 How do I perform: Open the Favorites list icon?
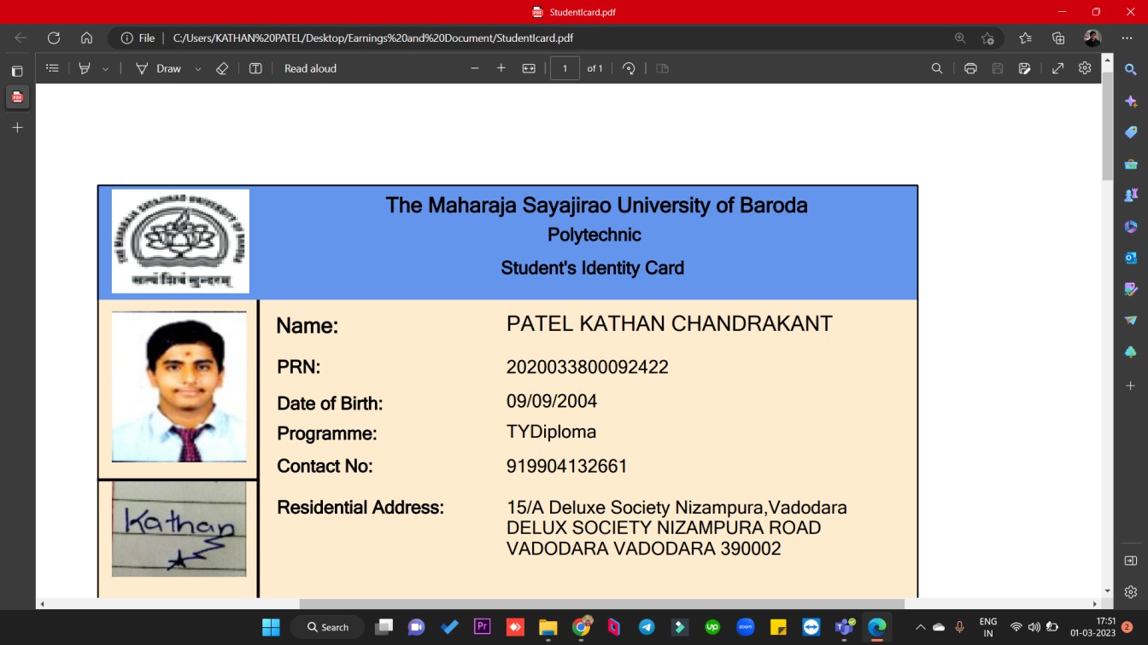(x=1025, y=38)
